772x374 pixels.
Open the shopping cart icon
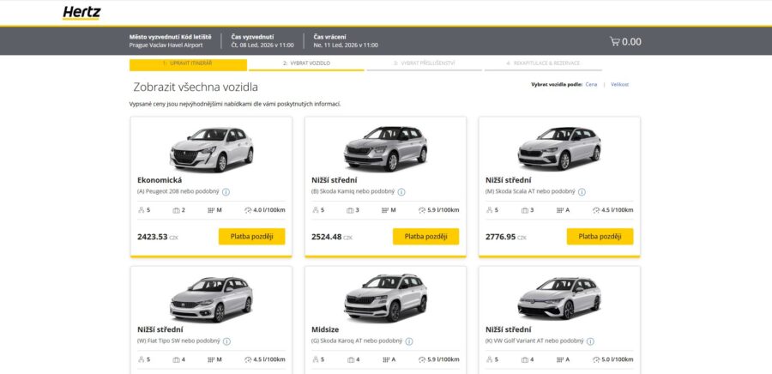click(614, 41)
